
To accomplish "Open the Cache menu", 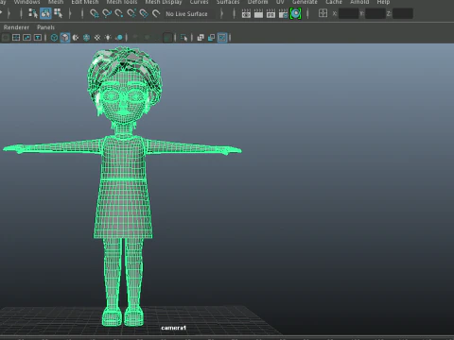I will [334, 2].
